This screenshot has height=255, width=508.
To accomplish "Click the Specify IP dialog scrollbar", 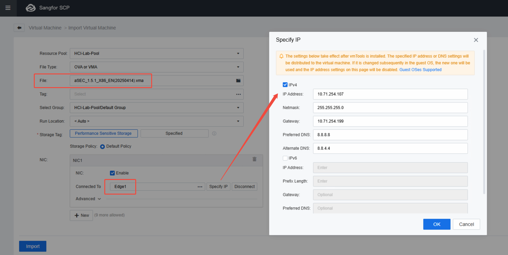I will (484, 121).
